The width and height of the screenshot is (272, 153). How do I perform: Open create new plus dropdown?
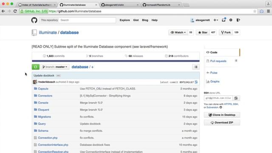215,20
